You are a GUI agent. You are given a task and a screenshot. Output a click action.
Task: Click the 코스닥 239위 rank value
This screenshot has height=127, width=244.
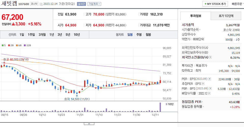[231, 30]
